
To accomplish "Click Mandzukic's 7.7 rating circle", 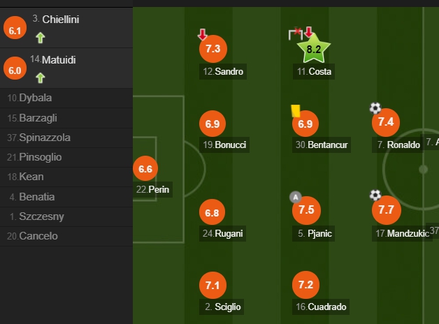I will pos(387,210).
